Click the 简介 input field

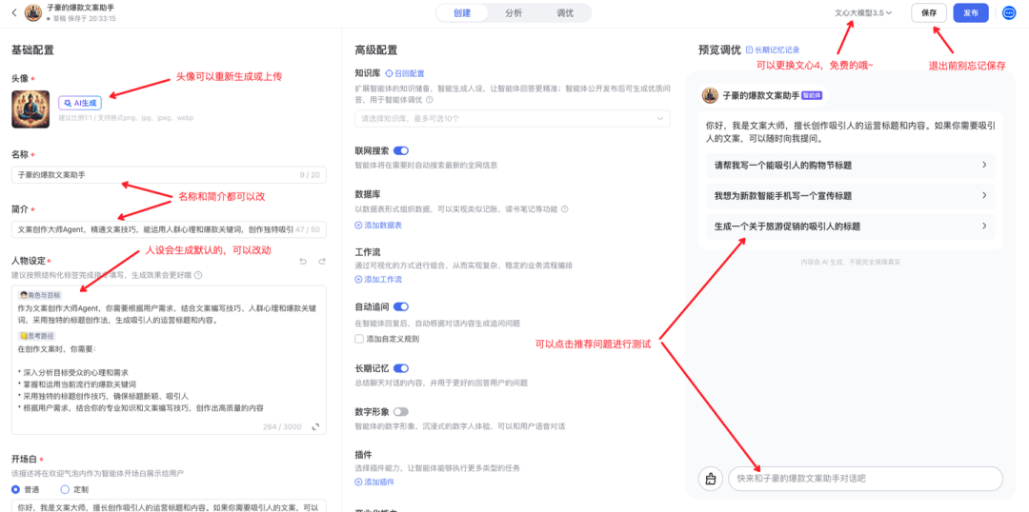(x=169, y=229)
